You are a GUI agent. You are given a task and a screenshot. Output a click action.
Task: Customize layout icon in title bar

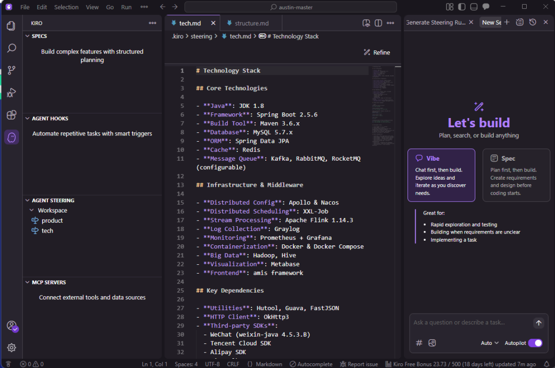[x=450, y=7]
